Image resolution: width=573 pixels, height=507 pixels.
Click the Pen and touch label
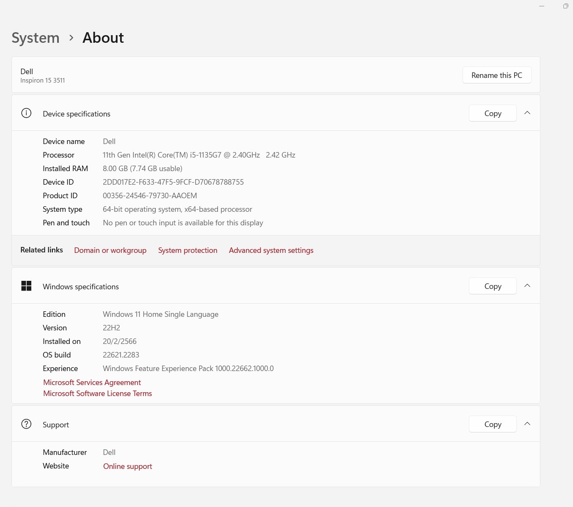click(x=66, y=223)
